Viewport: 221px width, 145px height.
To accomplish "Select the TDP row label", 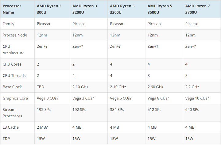I will point(6,139).
